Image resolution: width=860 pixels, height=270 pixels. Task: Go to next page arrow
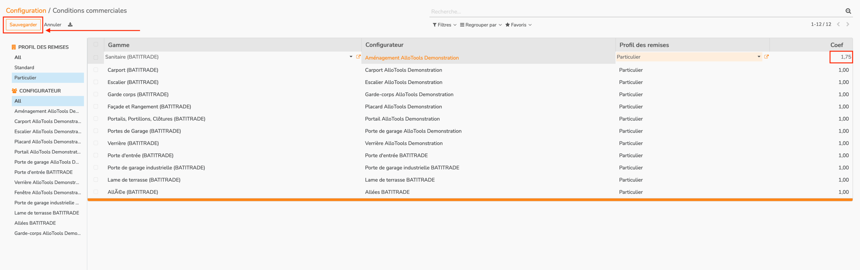[848, 24]
